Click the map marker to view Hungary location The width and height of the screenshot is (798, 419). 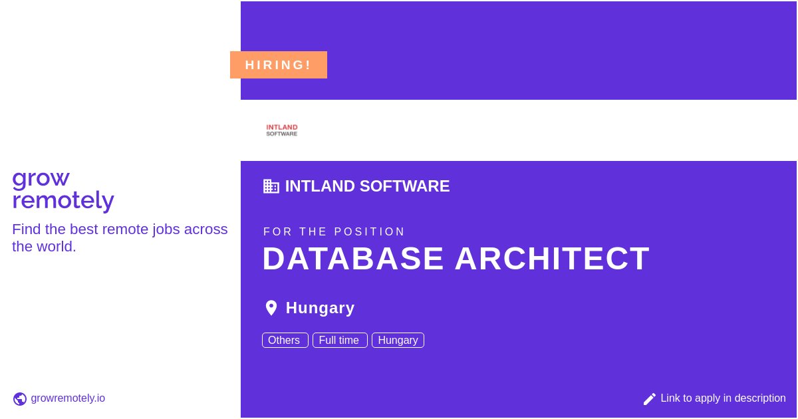271,307
